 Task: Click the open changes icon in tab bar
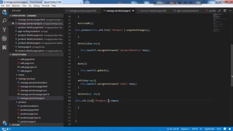219,11
